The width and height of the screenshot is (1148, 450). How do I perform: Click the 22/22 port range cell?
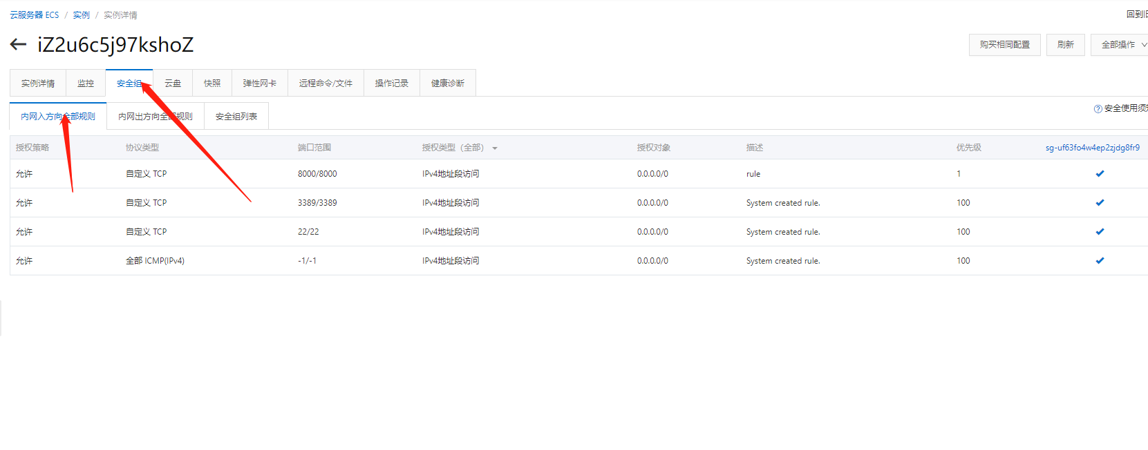(308, 232)
